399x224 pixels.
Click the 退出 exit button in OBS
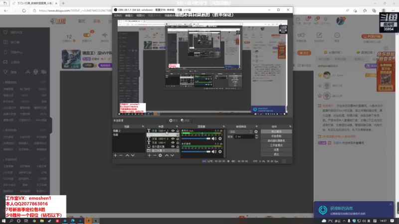click(276, 154)
